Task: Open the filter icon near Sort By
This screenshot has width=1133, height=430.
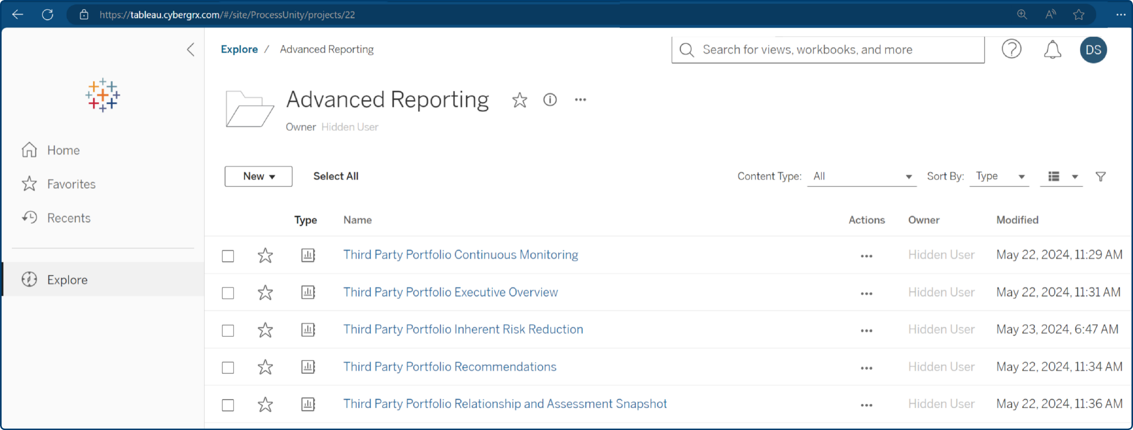Action: pyautogui.click(x=1101, y=176)
